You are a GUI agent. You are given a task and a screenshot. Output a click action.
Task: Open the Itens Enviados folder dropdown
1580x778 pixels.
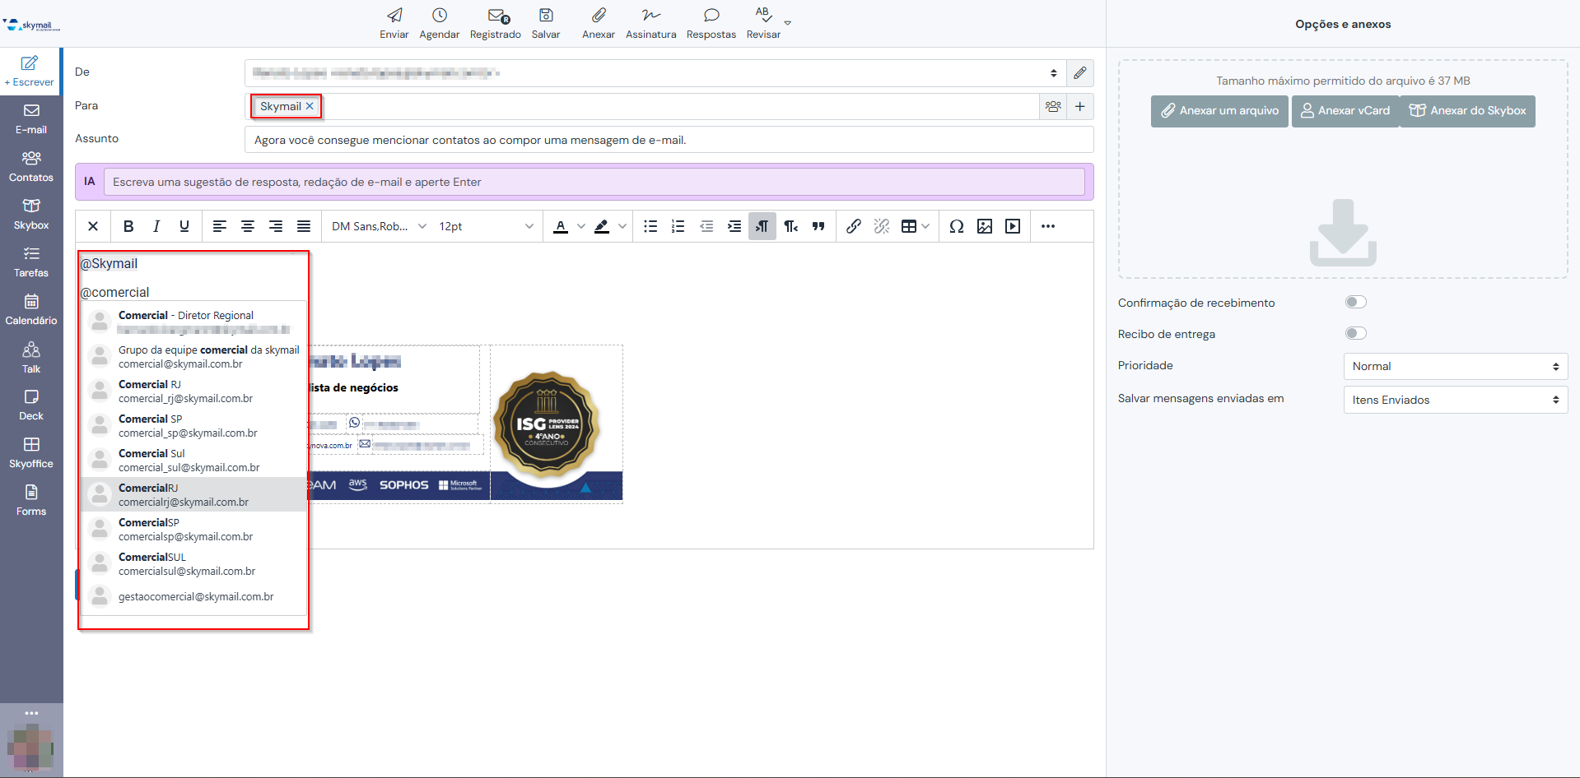tap(1455, 401)
